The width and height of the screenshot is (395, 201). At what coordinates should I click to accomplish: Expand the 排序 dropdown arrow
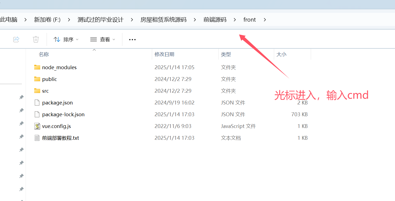pyautogui.click(x=77, y=39)
